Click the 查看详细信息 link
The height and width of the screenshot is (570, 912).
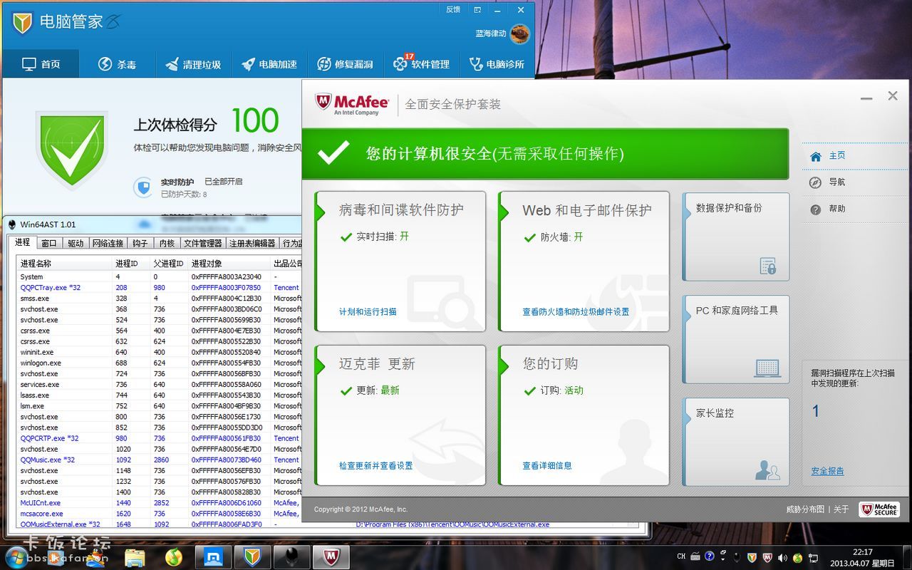coord(547,465)
